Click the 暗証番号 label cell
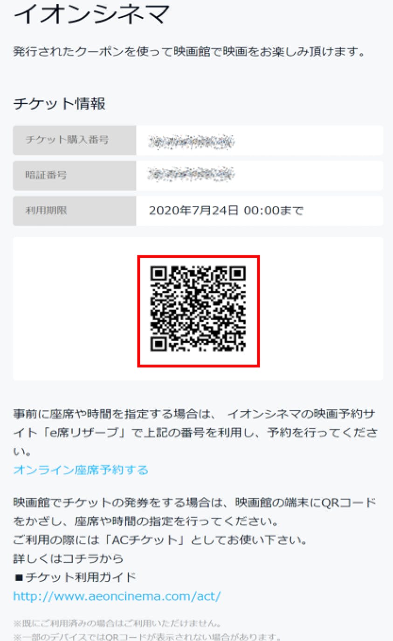Screen dimensions: 393x641 pos(75,176)
